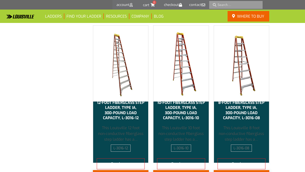The image size is (305, 172).
Task: Open the 8-Foot Fiberglass Step Ladder title
Action: (241, 110)
